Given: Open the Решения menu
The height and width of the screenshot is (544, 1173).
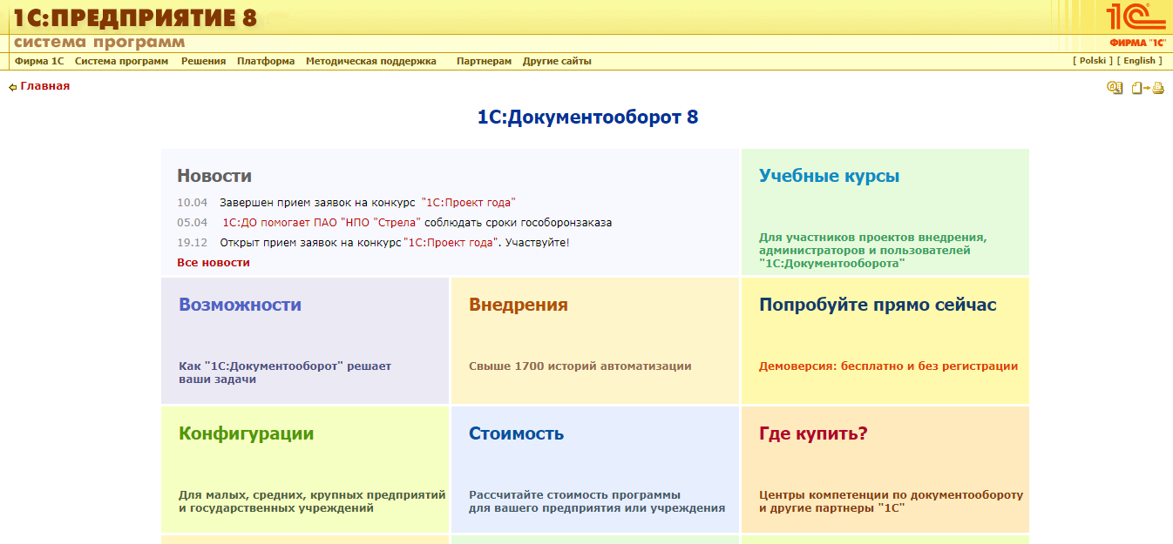Looking at the screenshot, I should click(202, 61).
